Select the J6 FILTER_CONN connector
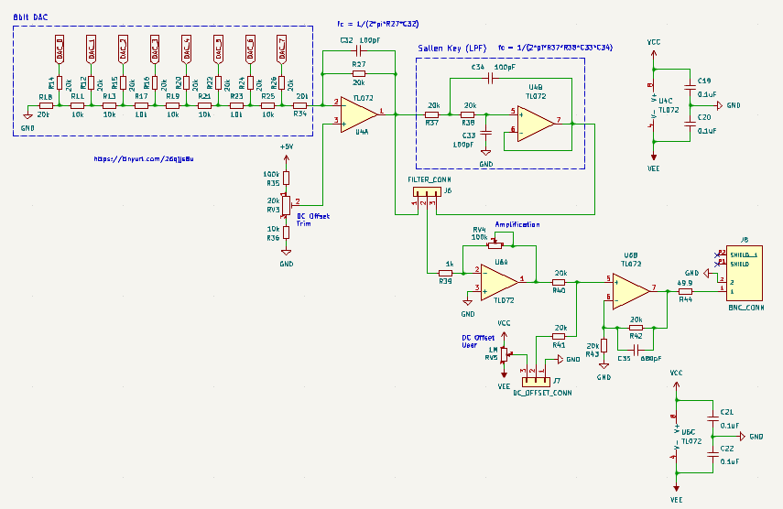The height and width of the screenshot is (509, 783). coord(424,192)
